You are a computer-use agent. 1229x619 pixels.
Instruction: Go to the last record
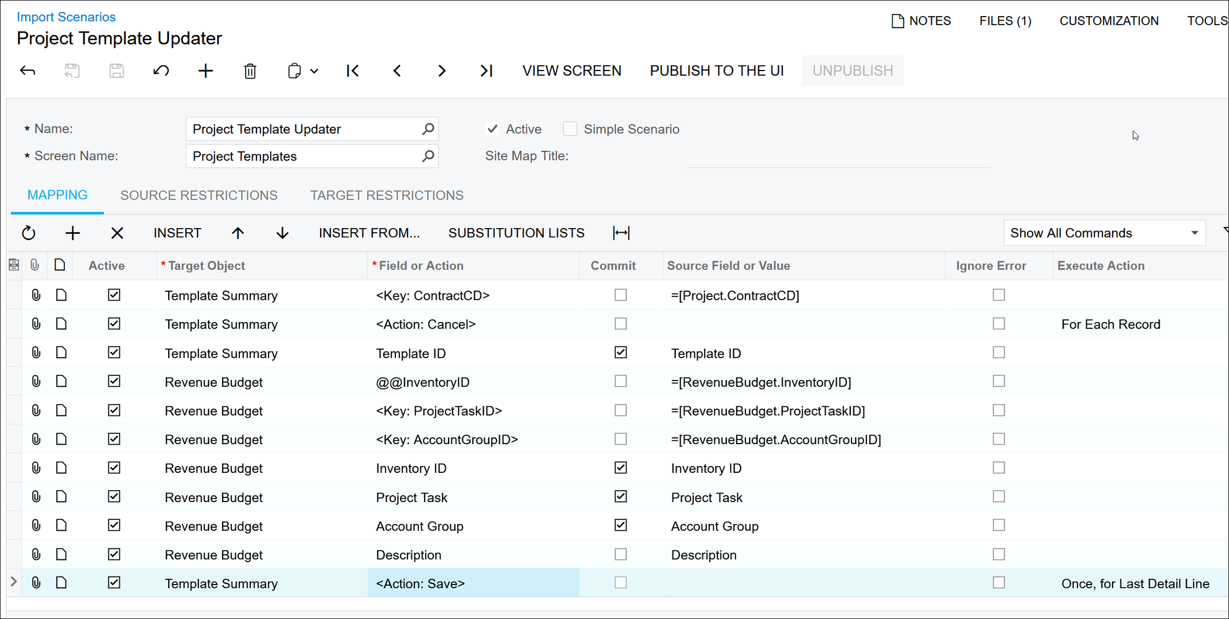pyautogui.click(x=486, y=71)
